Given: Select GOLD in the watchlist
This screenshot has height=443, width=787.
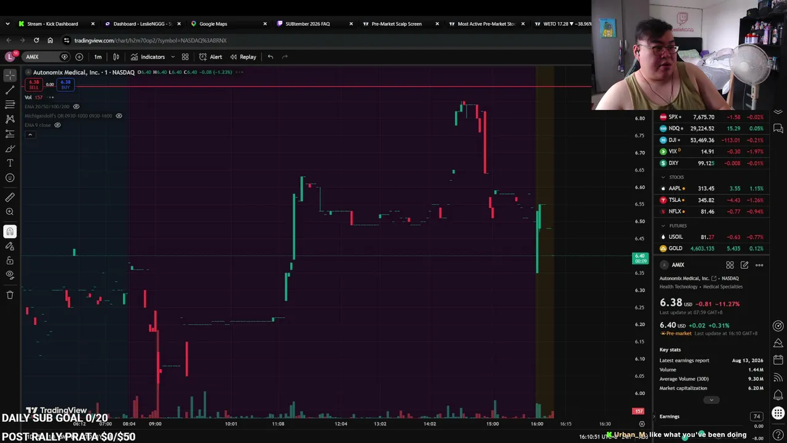Looking at the screenshot, I should (x=711, y=249).
